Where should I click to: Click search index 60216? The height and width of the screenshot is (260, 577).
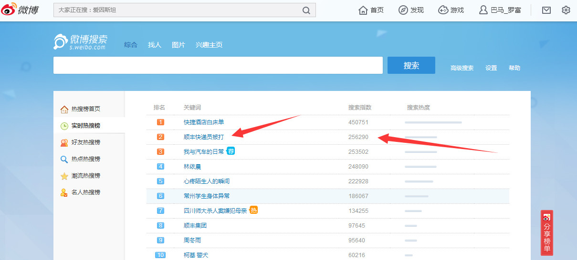tap(357, 255)
